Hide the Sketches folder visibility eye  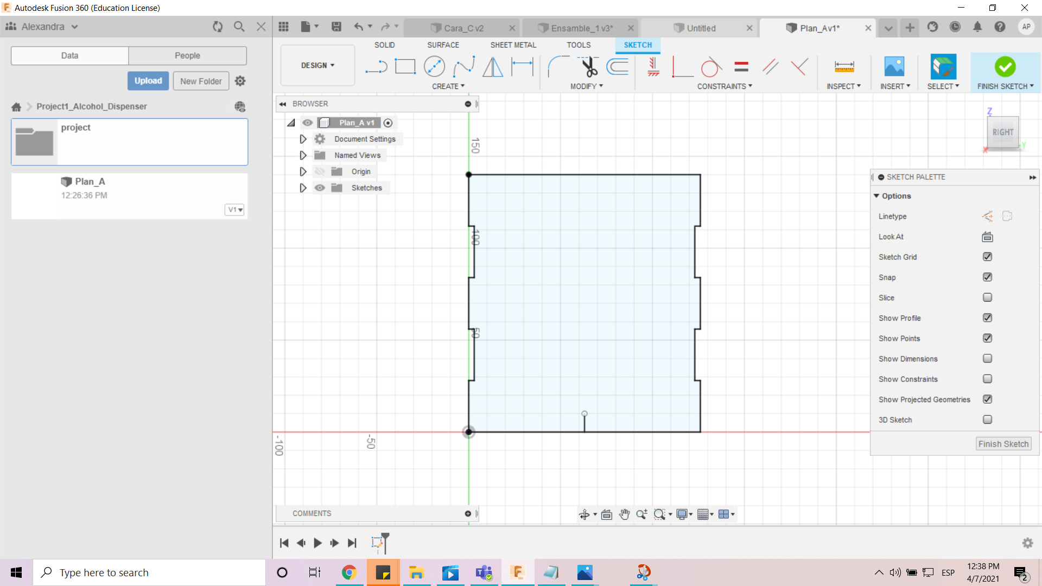pos(320,188)
